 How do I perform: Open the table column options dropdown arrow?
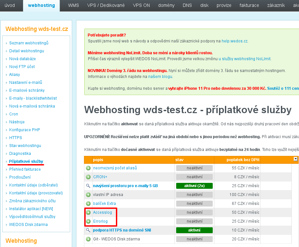coord(295,159)
